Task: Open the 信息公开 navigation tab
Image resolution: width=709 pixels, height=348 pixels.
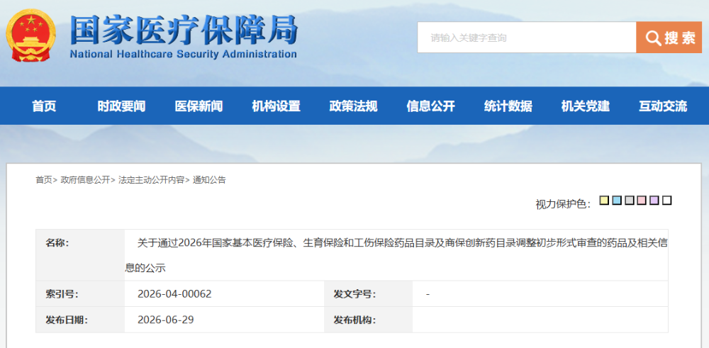Action: (430, 106)
